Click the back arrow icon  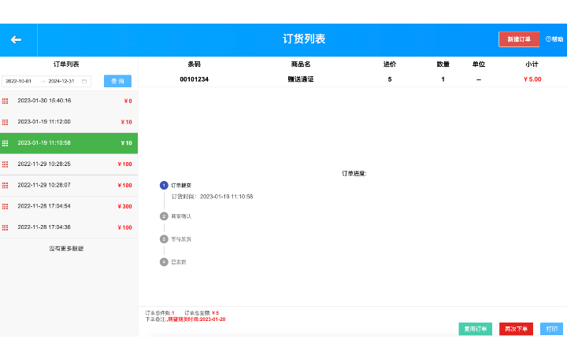point(16,39)
